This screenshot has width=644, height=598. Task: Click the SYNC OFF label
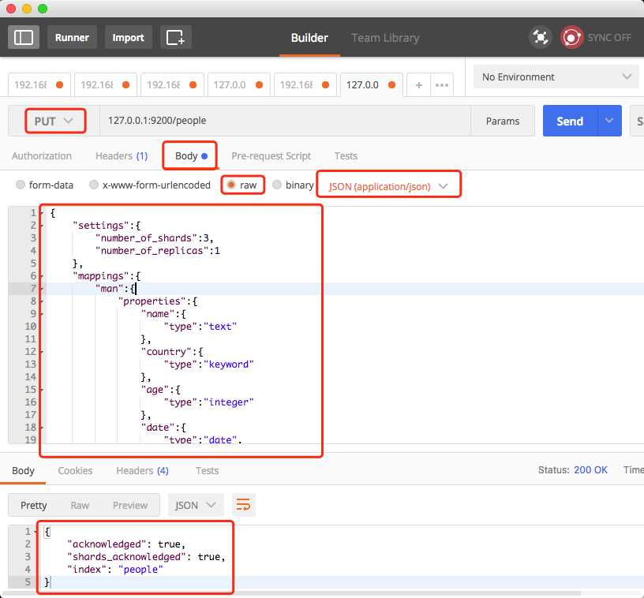609,37
